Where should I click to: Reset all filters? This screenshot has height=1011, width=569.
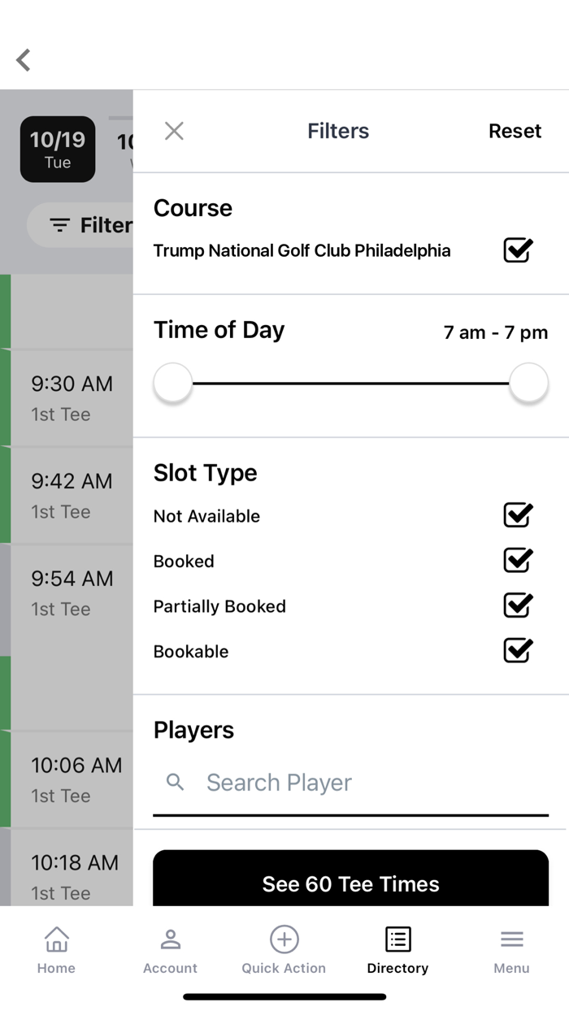click(x=515, y=131)
